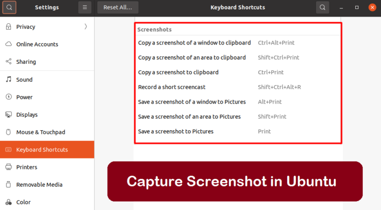Open the hamburger menu next to Settings

point(85,7)
